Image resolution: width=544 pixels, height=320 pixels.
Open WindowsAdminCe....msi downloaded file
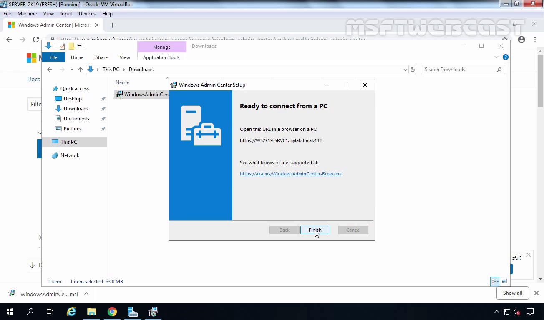coord(44,294)
